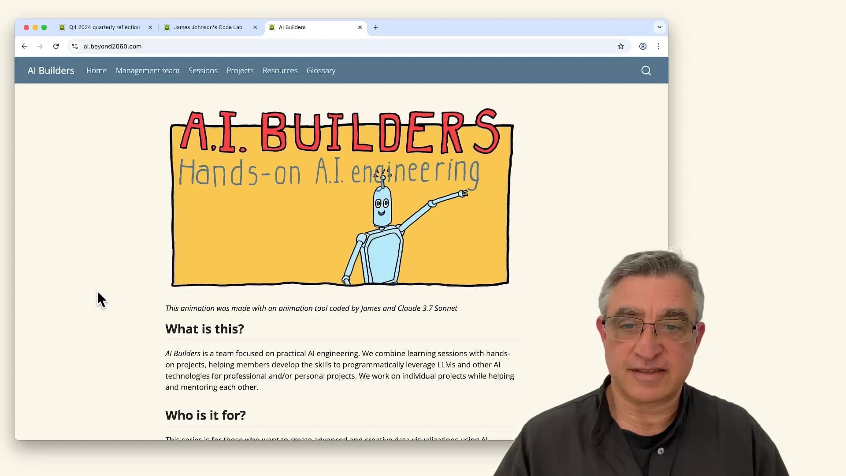Open the Projects nav link
The height and width of the screenshot is (476, 846).
[x=240, y=71]
